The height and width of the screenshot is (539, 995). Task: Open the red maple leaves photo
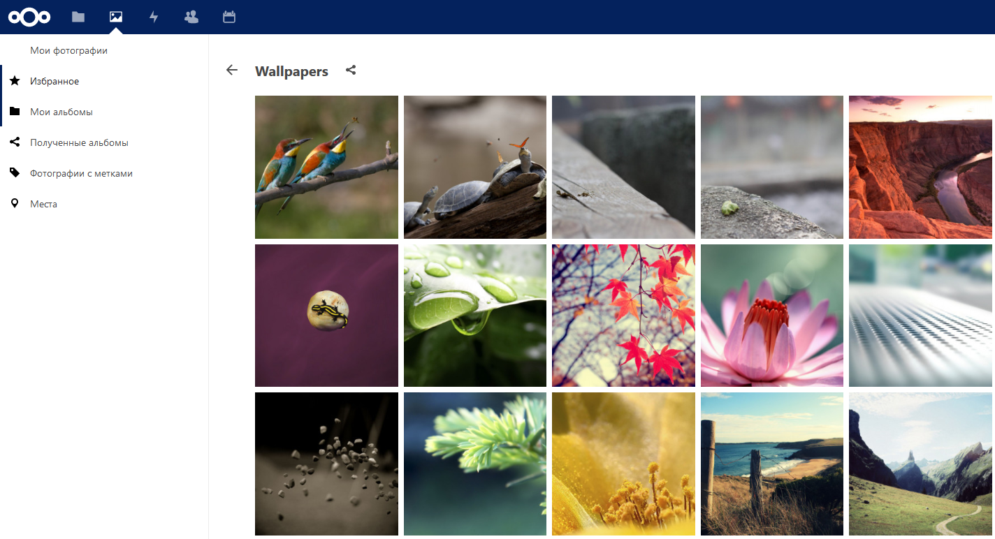[623, 316]
